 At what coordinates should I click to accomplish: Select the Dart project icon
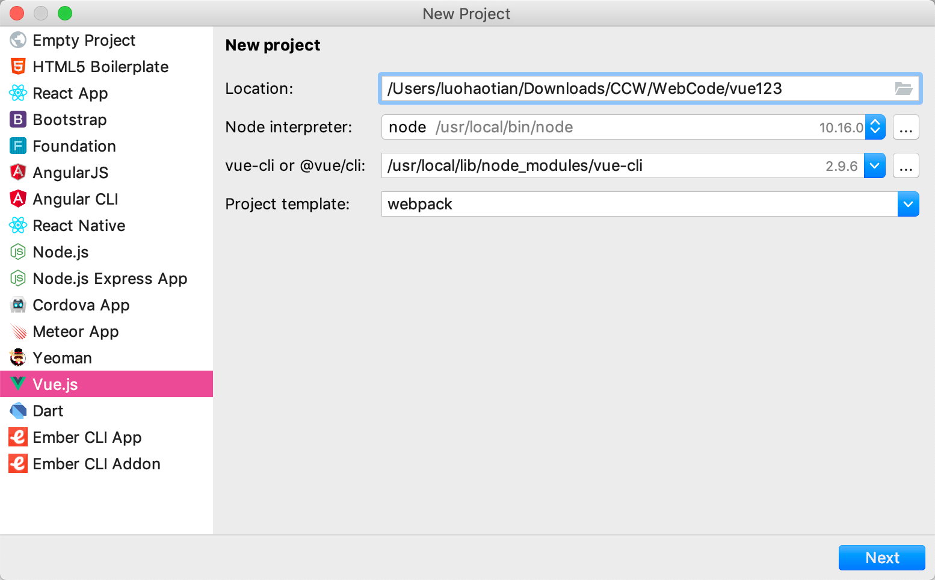click(18, 410)
